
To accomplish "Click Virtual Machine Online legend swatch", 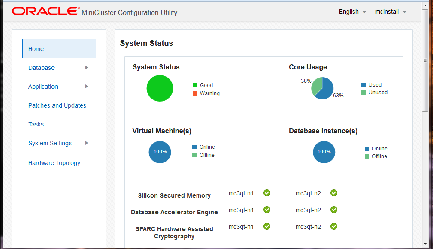I will [194, 147].
